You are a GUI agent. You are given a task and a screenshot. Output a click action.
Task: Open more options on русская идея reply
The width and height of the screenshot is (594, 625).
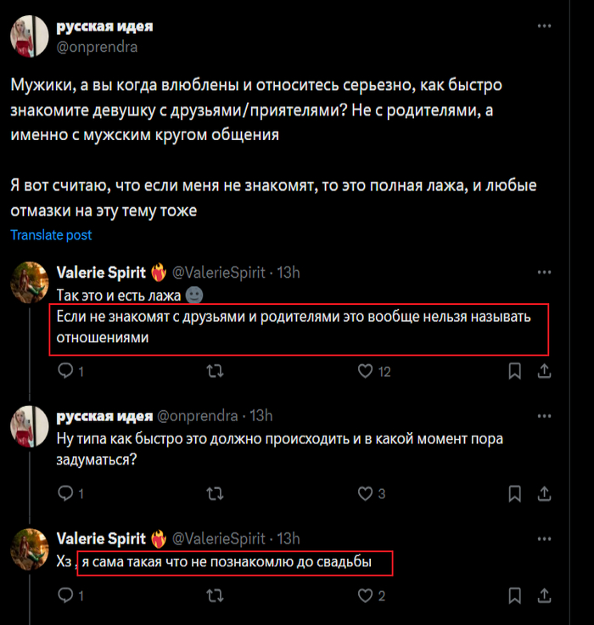pyautogui.click(x=544, y=416)
